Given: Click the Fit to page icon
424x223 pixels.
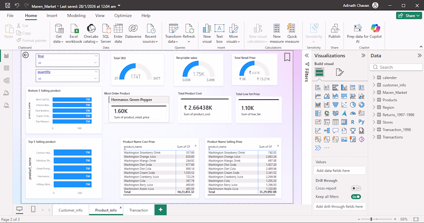Looking at the screenshot, I should [416, 219].
